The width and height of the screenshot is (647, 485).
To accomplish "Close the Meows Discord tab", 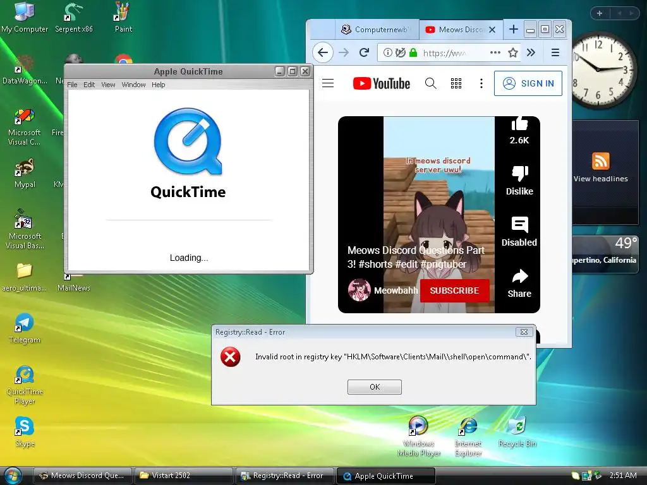I will click(492, 30).
